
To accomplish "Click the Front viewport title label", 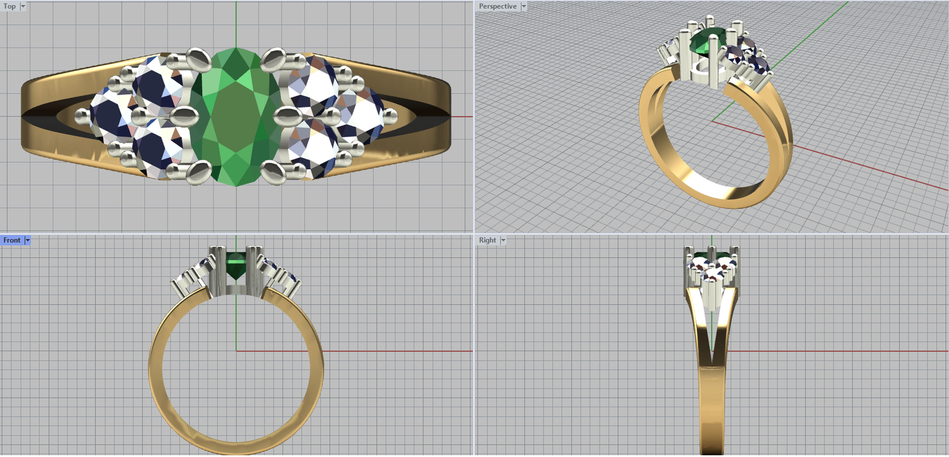I will [12, 240].
